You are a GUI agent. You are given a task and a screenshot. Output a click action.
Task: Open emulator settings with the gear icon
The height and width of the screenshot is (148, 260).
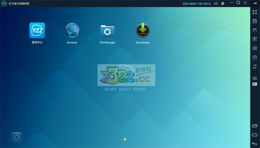coord(223,3)
